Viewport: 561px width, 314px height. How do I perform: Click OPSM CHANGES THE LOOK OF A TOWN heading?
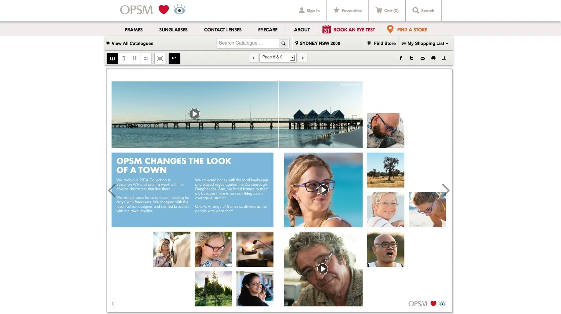(x=174, y=165)
